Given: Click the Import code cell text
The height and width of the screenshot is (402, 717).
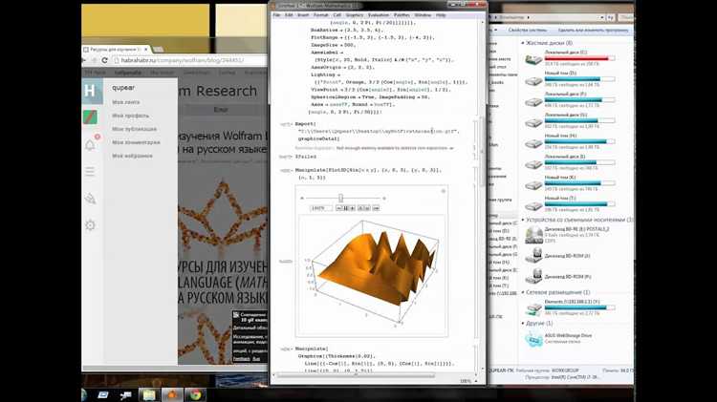Looking at the screenshot, I should click(377, 131).
